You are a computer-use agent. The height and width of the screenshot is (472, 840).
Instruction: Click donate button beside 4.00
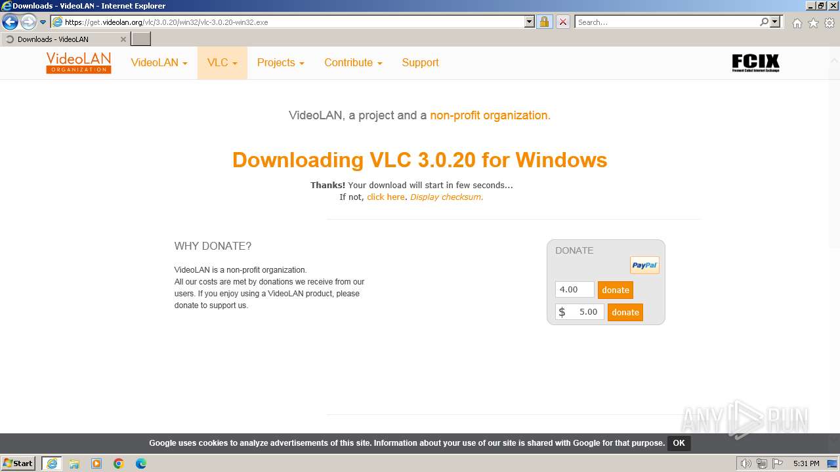(x=616, y=290)
